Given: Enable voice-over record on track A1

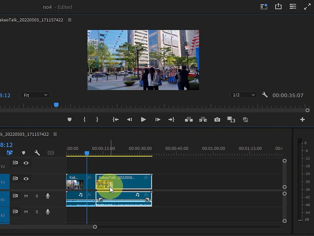Looking at the screenshot, I should click(x=48, y=196).
